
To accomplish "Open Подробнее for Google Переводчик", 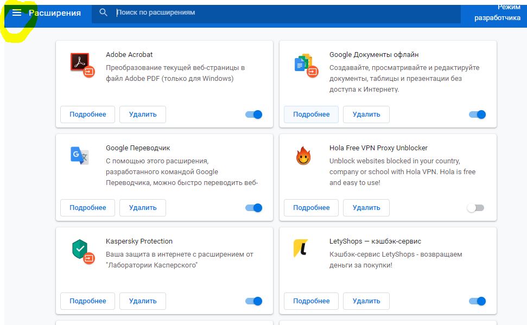I will click(88, 208).
